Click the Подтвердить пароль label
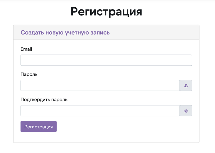This screenshot has height=153, width=215. click(x=44, y=100)
